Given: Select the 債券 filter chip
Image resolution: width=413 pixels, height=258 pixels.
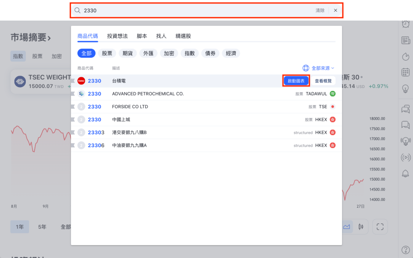Looking at the screenshot, I should point(210,53).
